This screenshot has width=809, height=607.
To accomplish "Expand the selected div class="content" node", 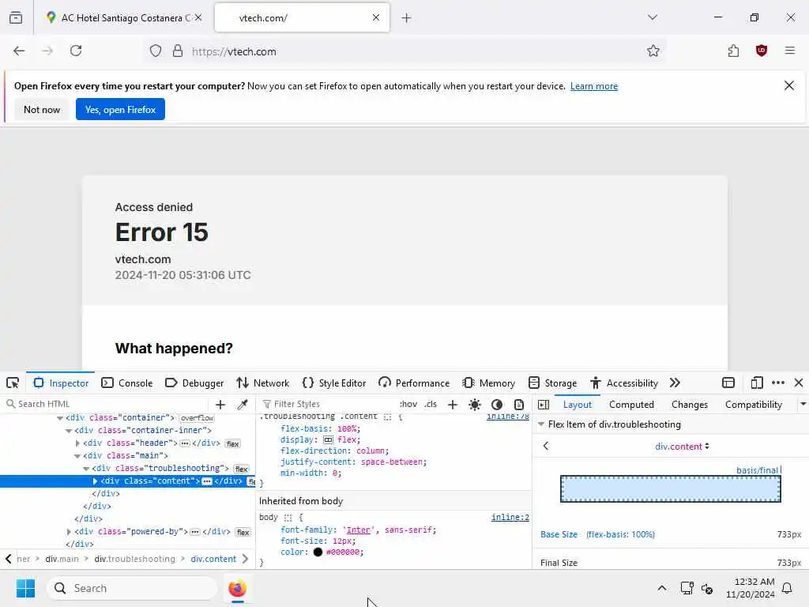I will pyautogui.click(x=95, y=481).
